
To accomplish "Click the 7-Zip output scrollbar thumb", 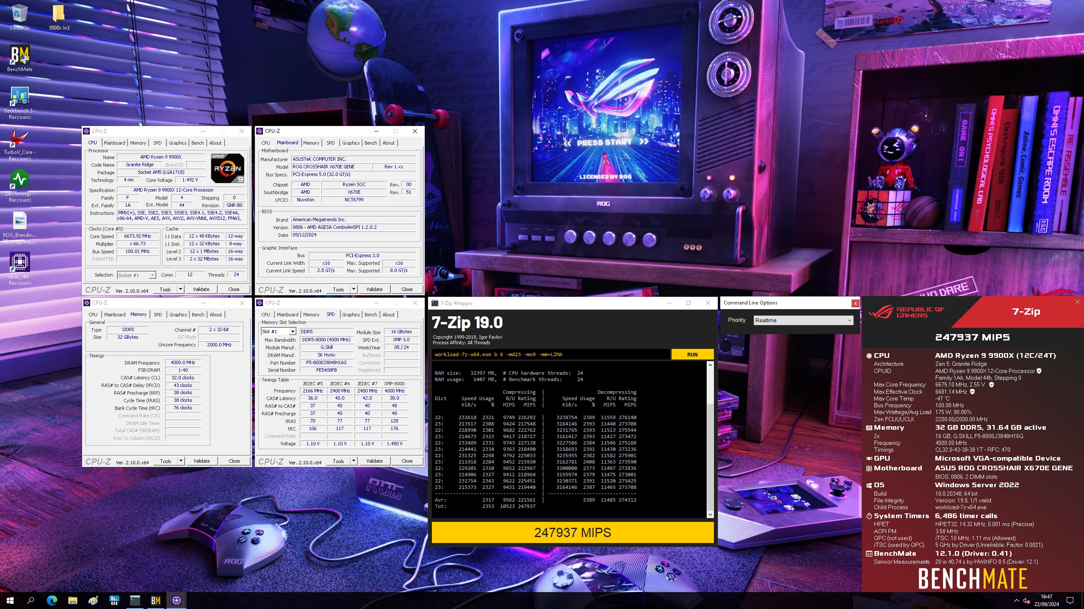I will pos(710,457).
